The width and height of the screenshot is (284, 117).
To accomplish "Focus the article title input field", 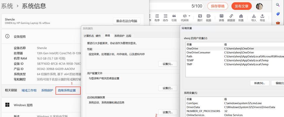I will pos(177,6).
